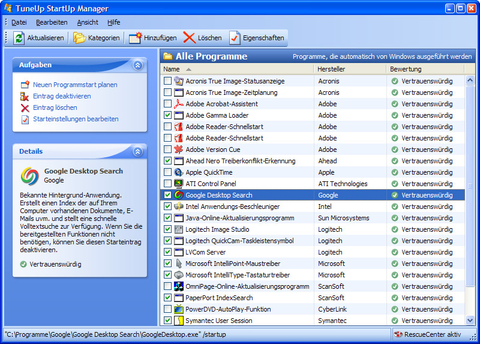Collapse the Details panel
The height and width of the screenshot is (344, 480).
coord(138,151)
